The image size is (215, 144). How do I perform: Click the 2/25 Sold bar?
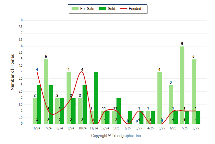pyautogui.click(x=130, y=117)
